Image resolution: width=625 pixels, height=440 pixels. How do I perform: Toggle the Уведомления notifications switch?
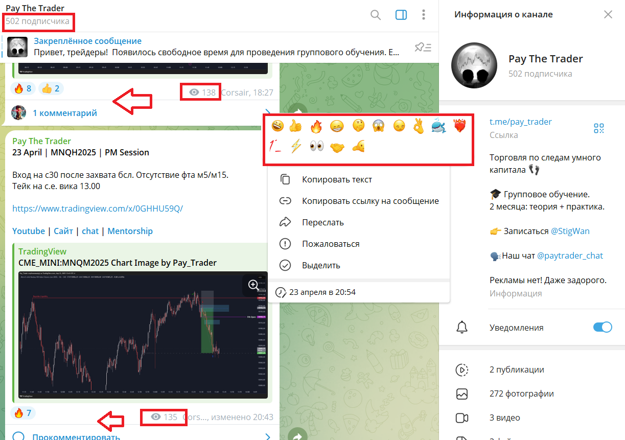603,328
